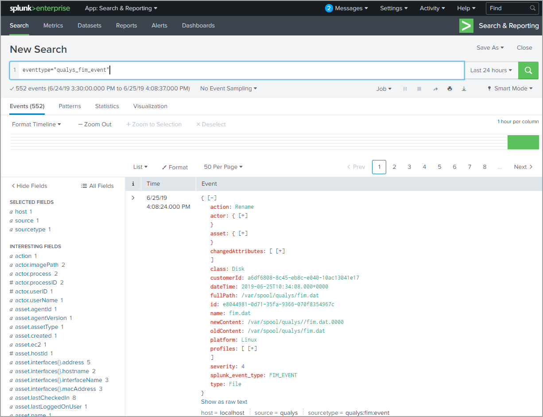Open the Dashboards navigation item
This screenshot has width=543, height=417.
point(198,26)
